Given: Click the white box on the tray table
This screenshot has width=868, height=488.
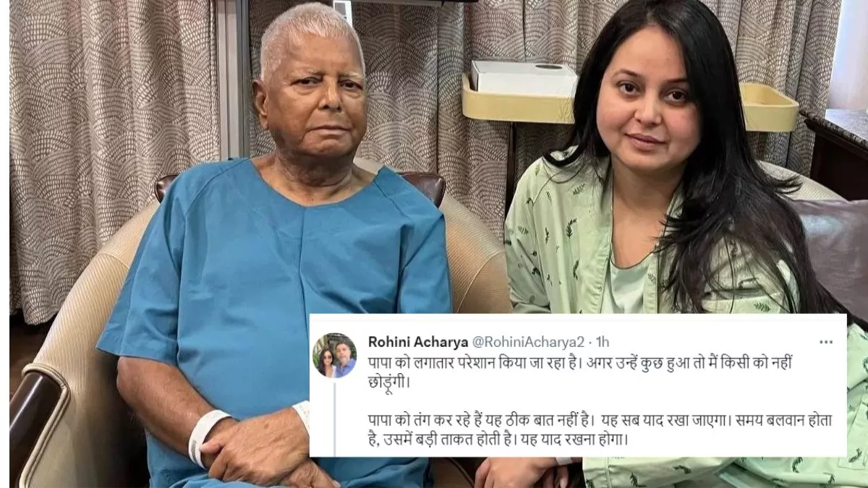Looking at the screenshot, I should (x=524, y=78).
